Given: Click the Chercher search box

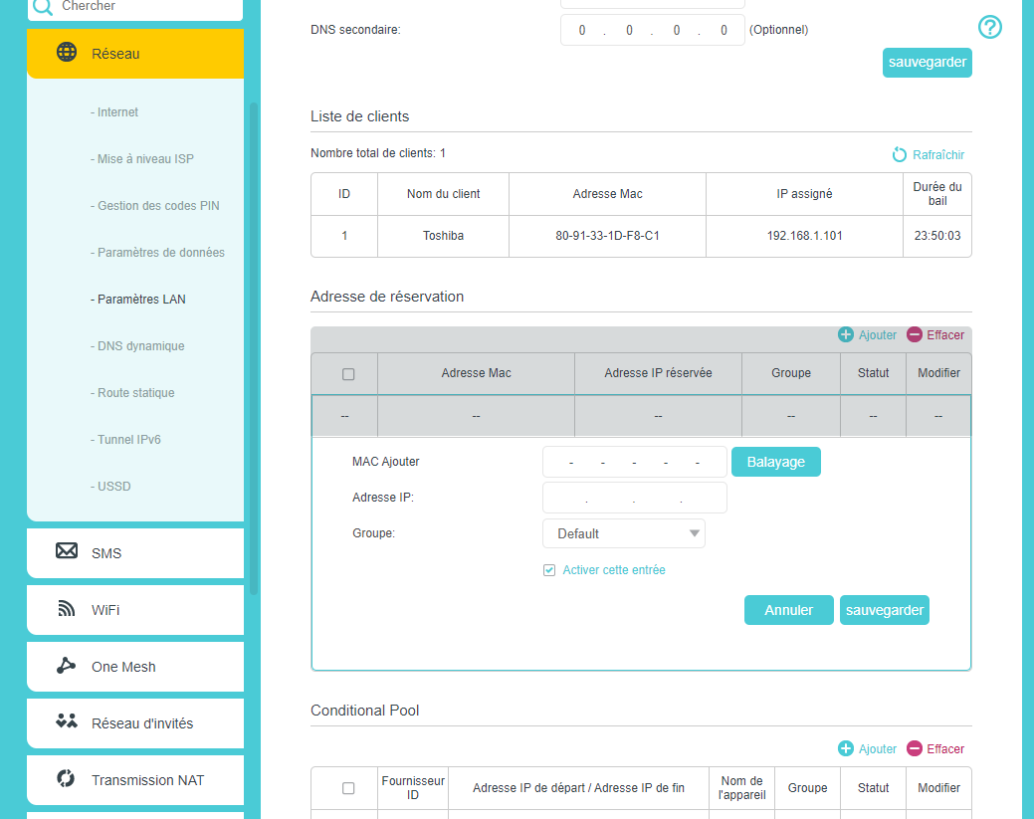Looking at the screenshot, I should pos(139,7).
